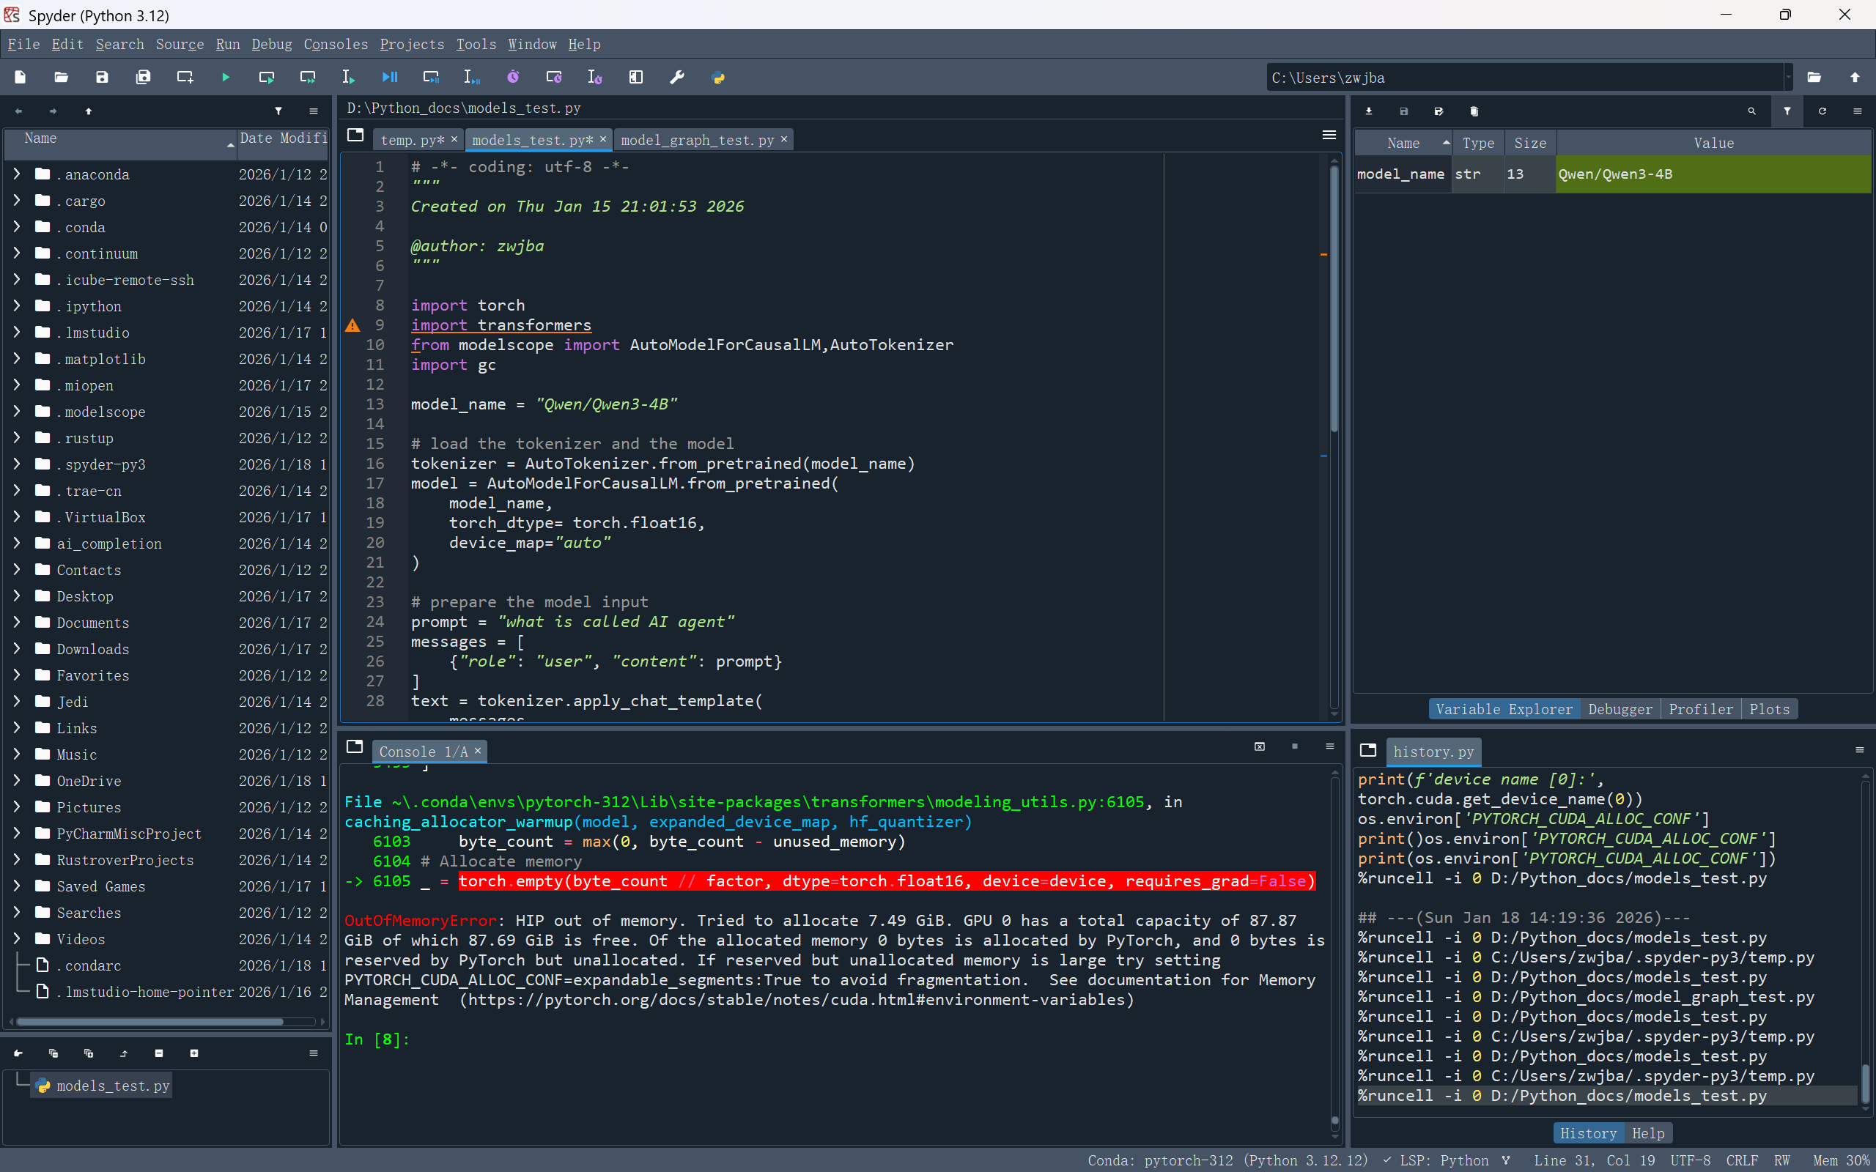Expand the Documents folder

tap(16, 623)
